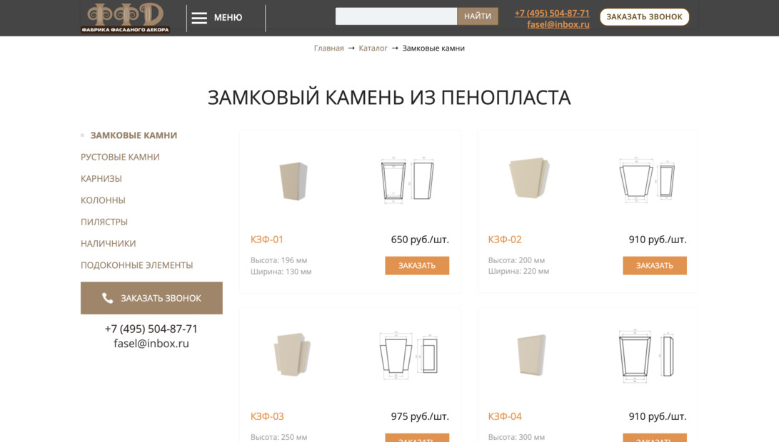
Task: Click the КЗФ-02 price 910 руб./шт.
Action: coord(658,240)
